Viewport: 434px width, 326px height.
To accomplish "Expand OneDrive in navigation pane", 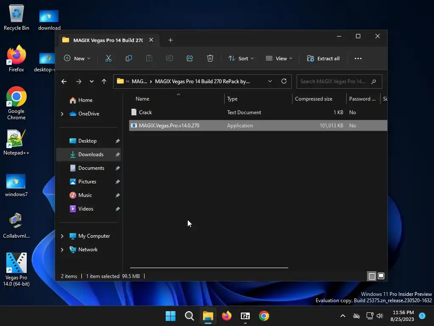I will click(62, 114).
